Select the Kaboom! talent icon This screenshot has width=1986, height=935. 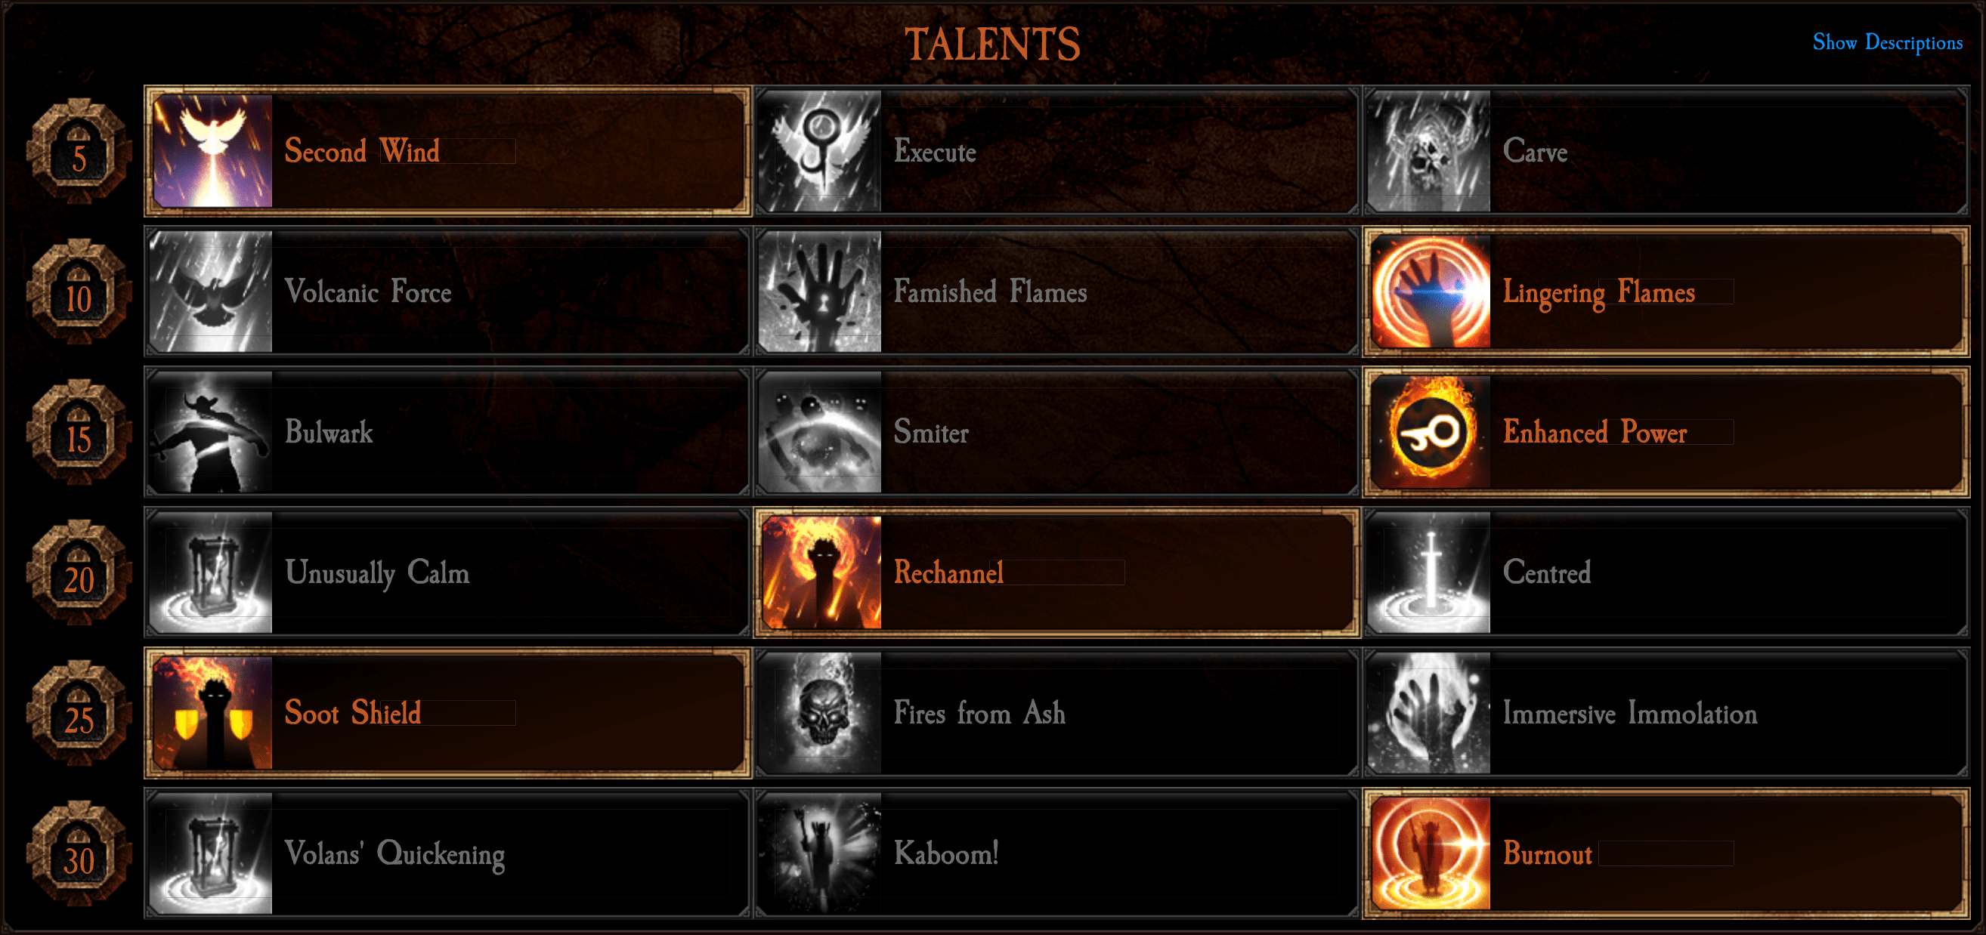coord(820,853)
